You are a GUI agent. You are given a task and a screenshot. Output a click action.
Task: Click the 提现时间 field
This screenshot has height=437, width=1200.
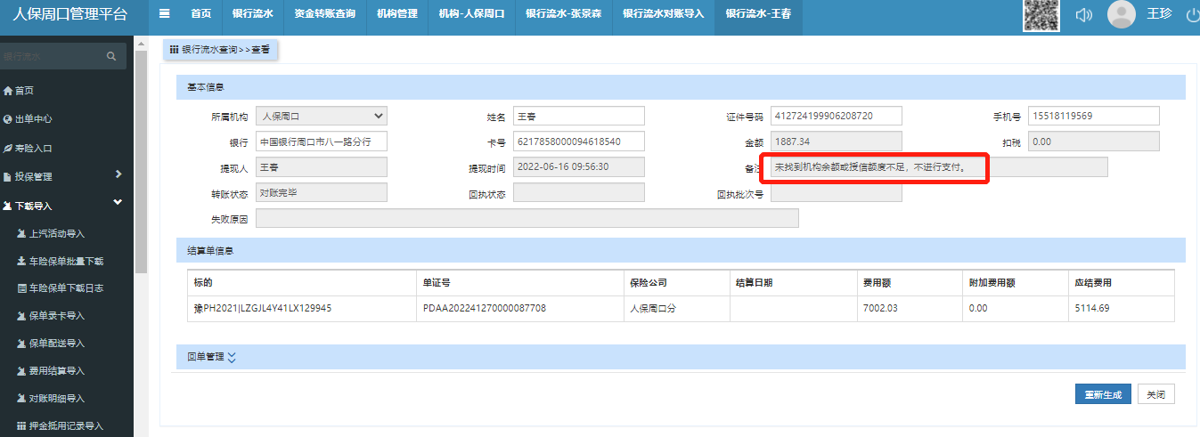tap(578, 167)
